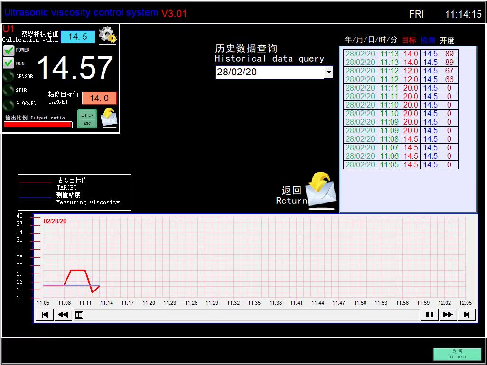Click the green Return button at bottom right
This screenshot has height=365, width=487.
(457, 354)
